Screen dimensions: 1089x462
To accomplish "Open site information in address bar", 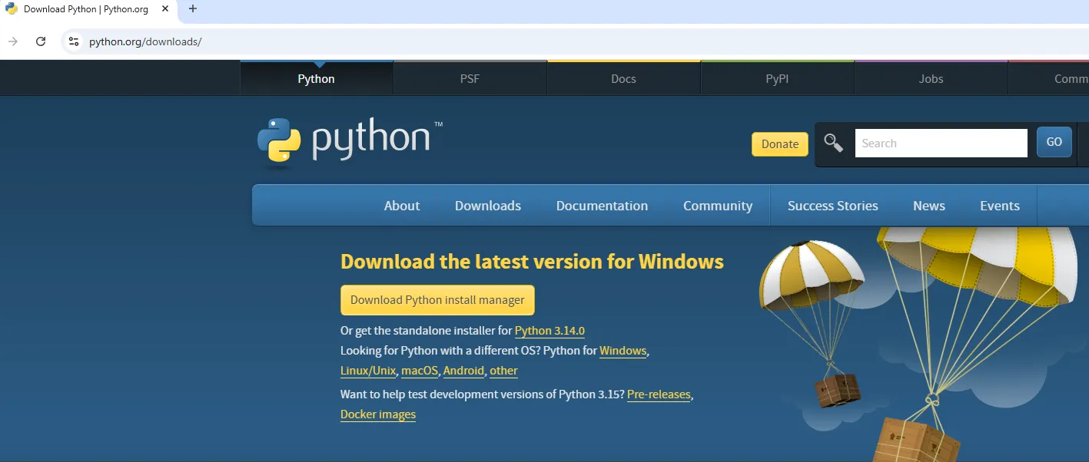I will coord(73,41).
